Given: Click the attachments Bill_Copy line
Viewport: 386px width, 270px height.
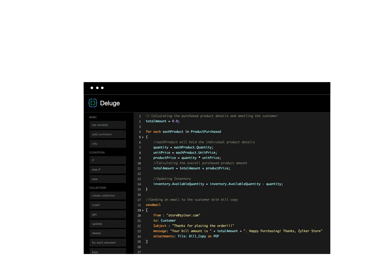Looking at the screenshot, I should [x=186, y=236].
